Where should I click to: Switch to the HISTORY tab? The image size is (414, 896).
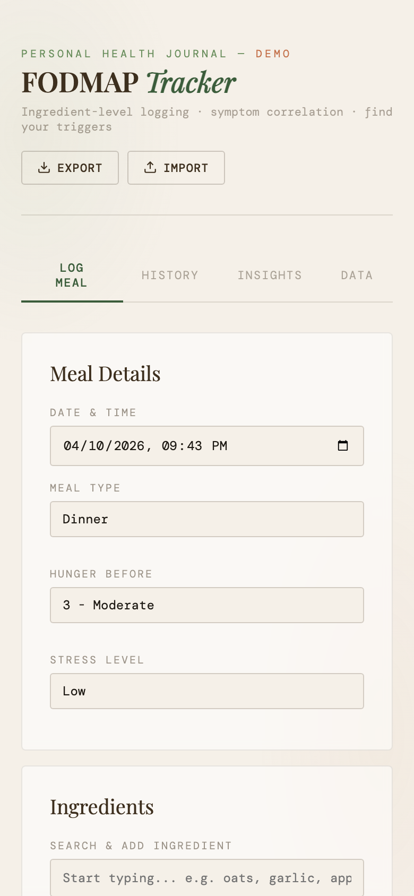click(x=170, y=275)
